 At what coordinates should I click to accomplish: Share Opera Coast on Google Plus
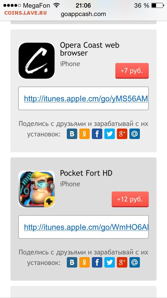[122, 134]
